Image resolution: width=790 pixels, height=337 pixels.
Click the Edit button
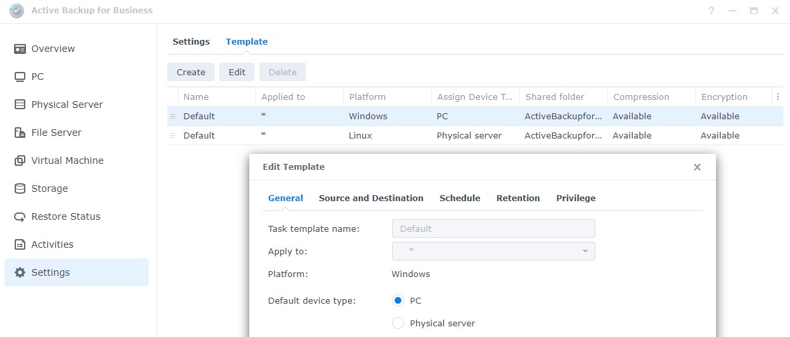point(237,72)
